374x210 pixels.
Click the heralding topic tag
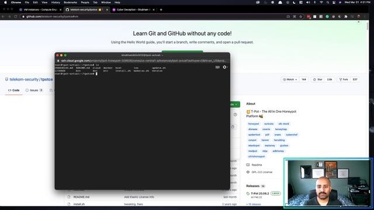(x=279, y=140)
